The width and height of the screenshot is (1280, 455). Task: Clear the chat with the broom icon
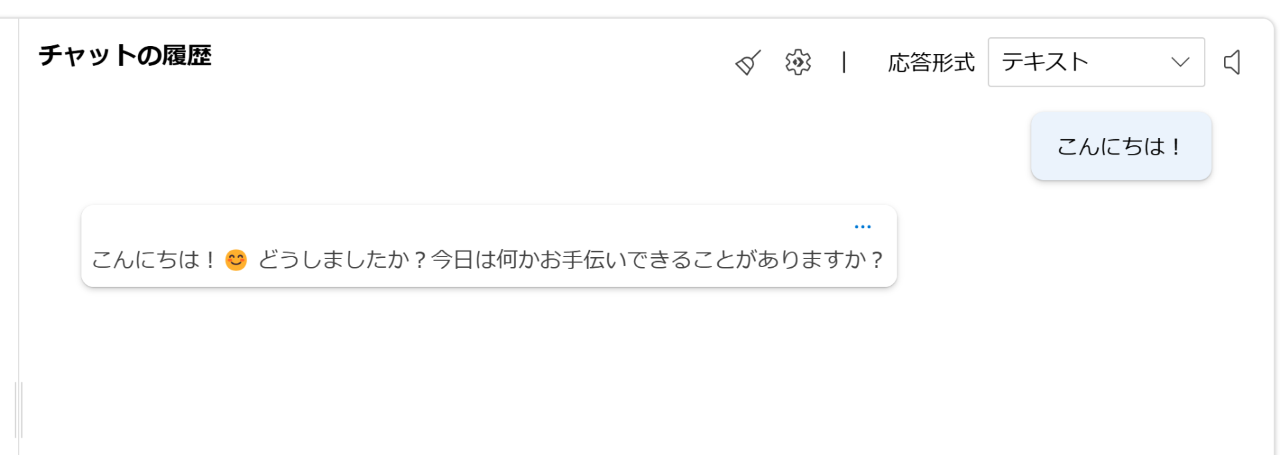coord(747,63)
